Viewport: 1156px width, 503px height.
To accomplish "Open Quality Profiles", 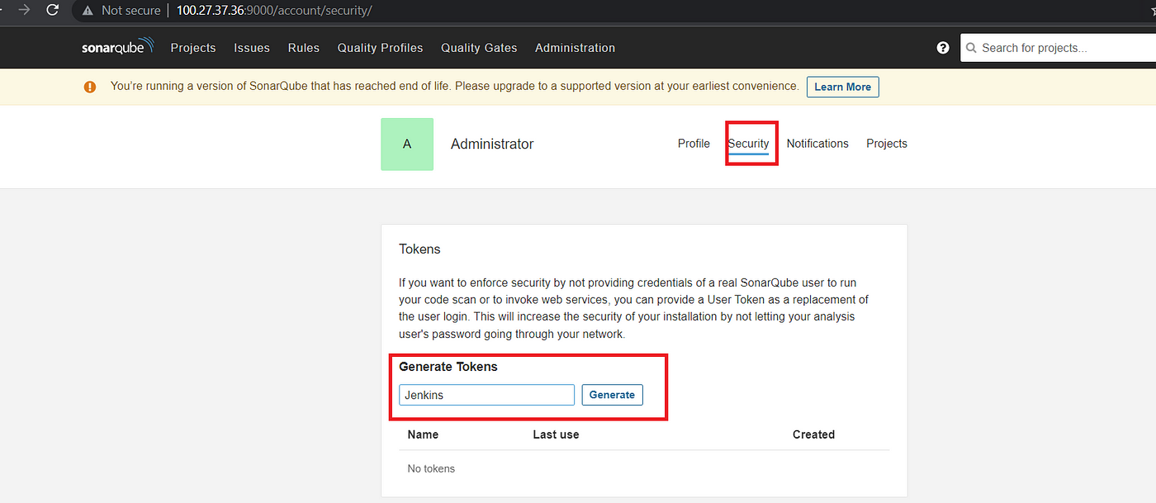I will pyautogui.click(x=380, y=48).
